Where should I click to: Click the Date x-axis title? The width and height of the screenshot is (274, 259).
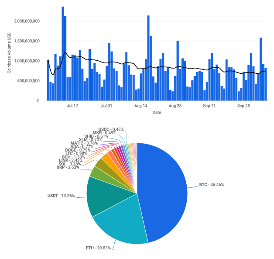(x=157, y=112)
